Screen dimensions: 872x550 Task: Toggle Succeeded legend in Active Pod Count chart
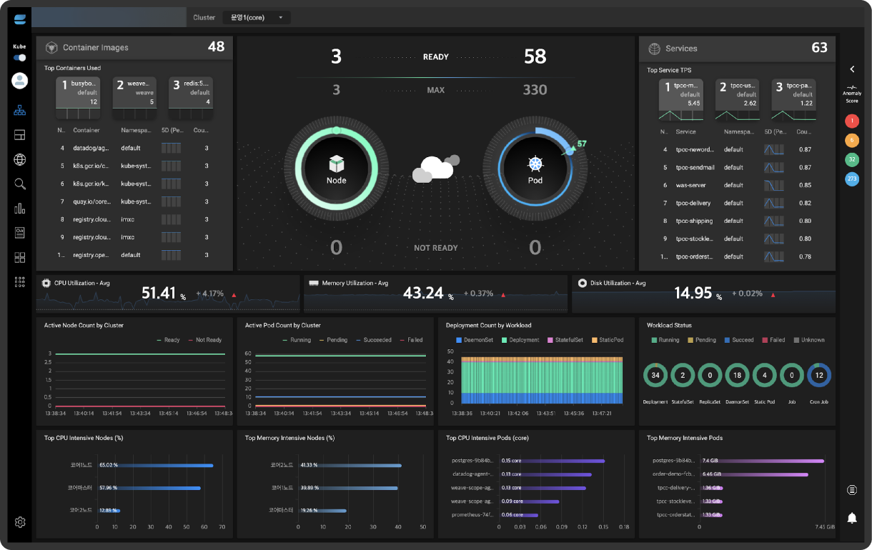(x=374, y=340)
